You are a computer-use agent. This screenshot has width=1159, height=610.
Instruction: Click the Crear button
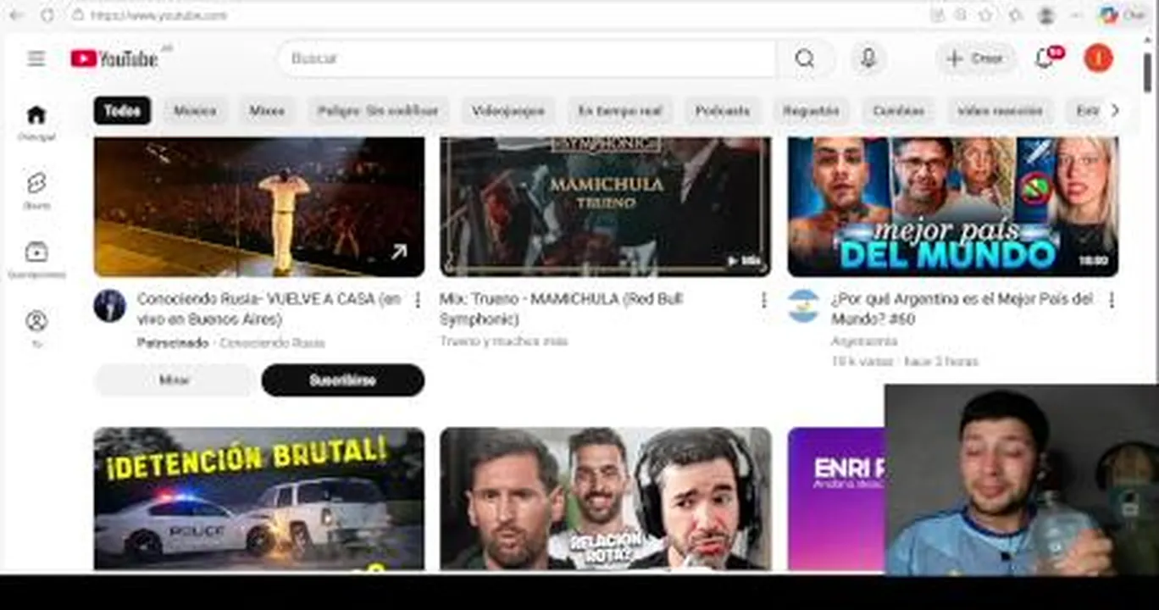click(976, 58)
